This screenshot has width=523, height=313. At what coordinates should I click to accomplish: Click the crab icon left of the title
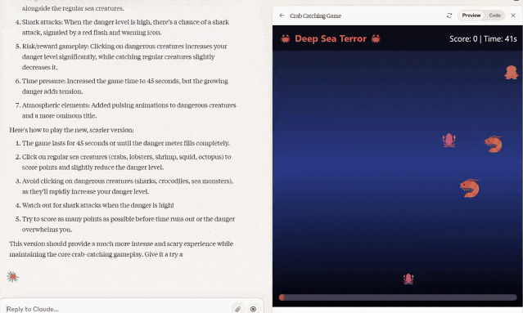point(285,38)
